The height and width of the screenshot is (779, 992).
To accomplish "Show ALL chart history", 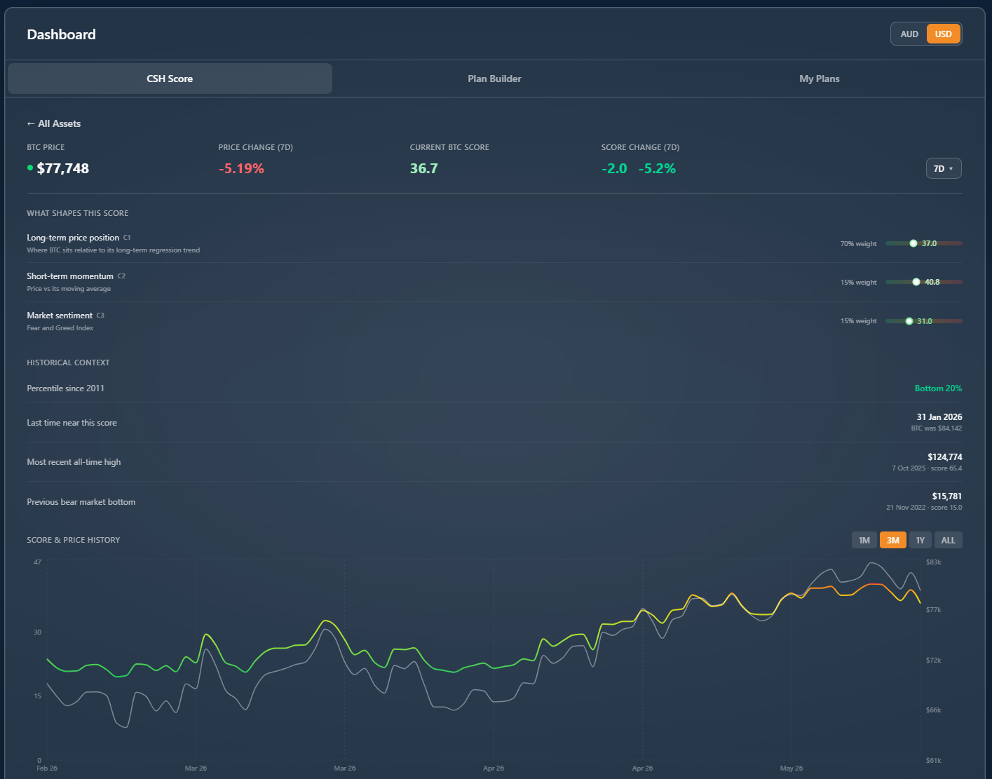I will coord(948,540).
